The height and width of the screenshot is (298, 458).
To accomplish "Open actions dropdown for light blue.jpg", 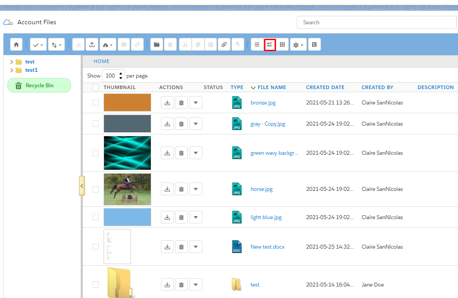I will (196, 217).
